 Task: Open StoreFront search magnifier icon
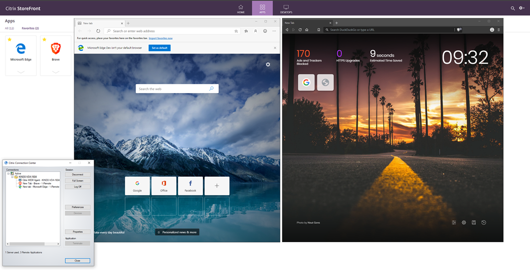click(513, 8)
